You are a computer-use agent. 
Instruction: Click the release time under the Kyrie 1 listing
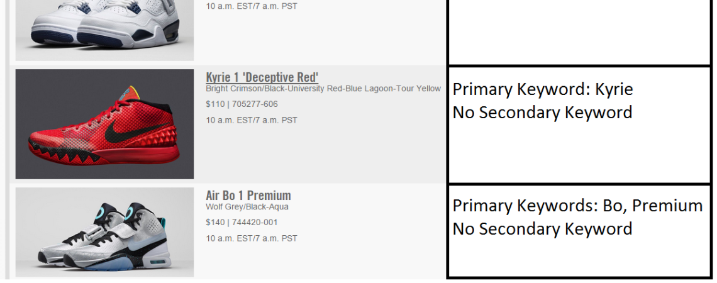coord(252,120)
